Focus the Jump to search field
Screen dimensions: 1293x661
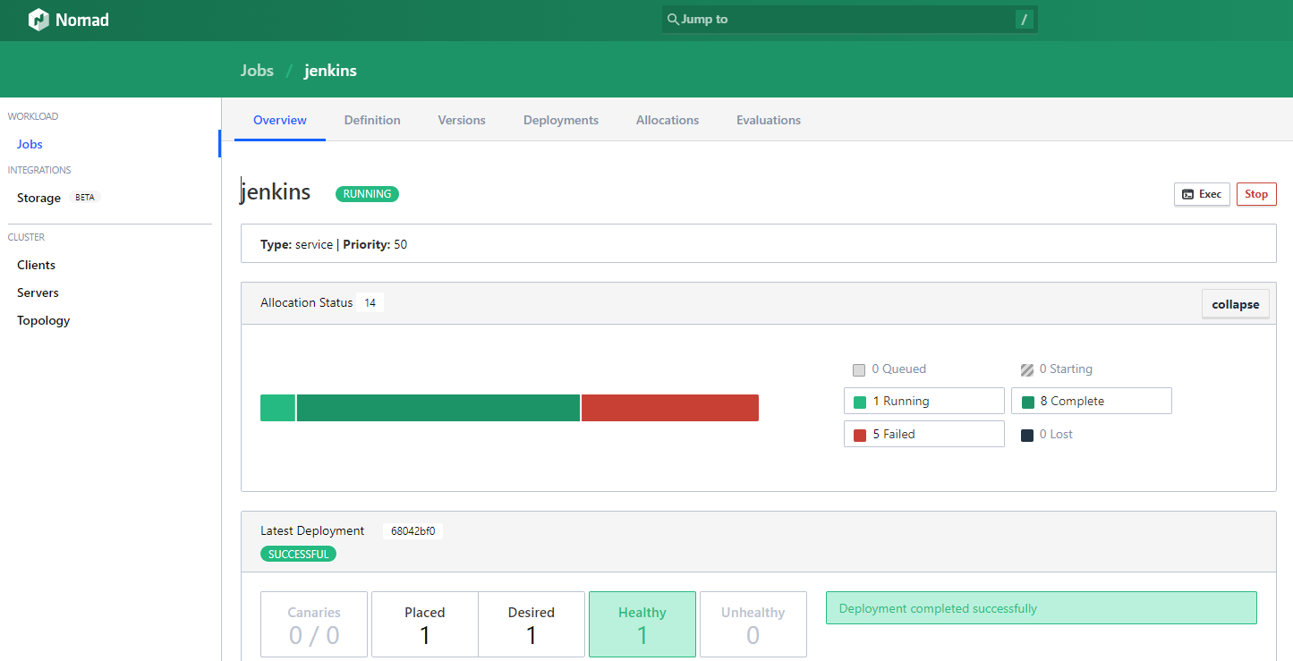[849, 19]
